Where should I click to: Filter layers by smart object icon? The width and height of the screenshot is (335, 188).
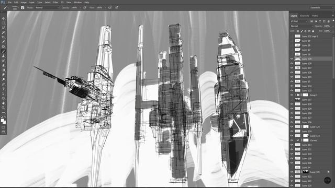(x=328, y=21)
